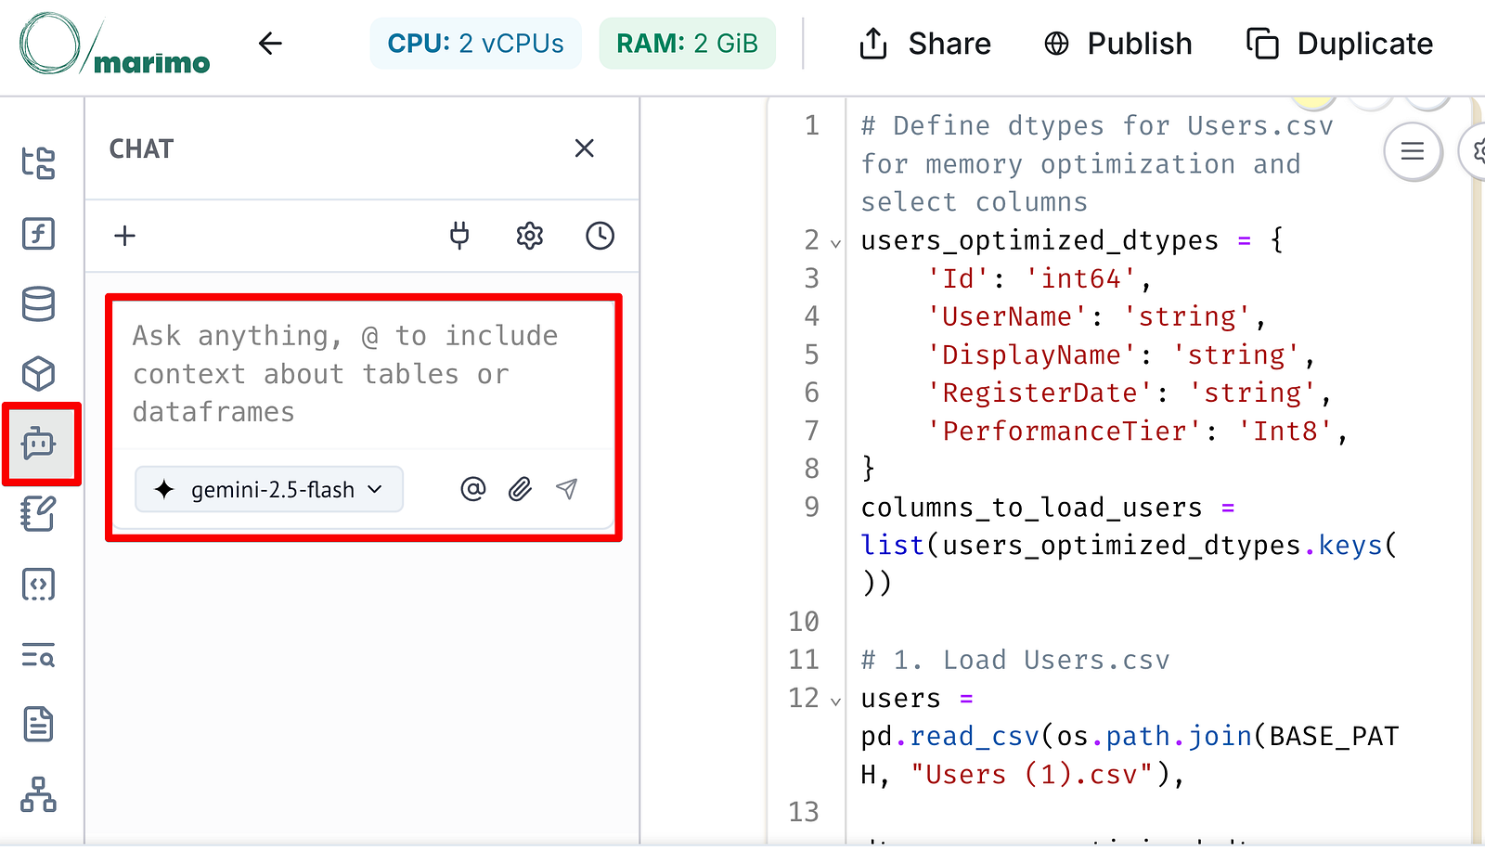Click the chat prompt input field
1485x850 pixels.
[362, 373]
